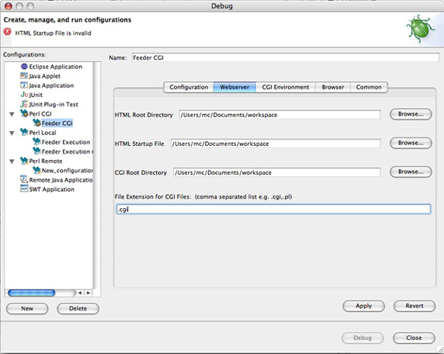Collapse the Perl Remote tree node
Viewport: 444px width, 354px height.
(12, 161)
